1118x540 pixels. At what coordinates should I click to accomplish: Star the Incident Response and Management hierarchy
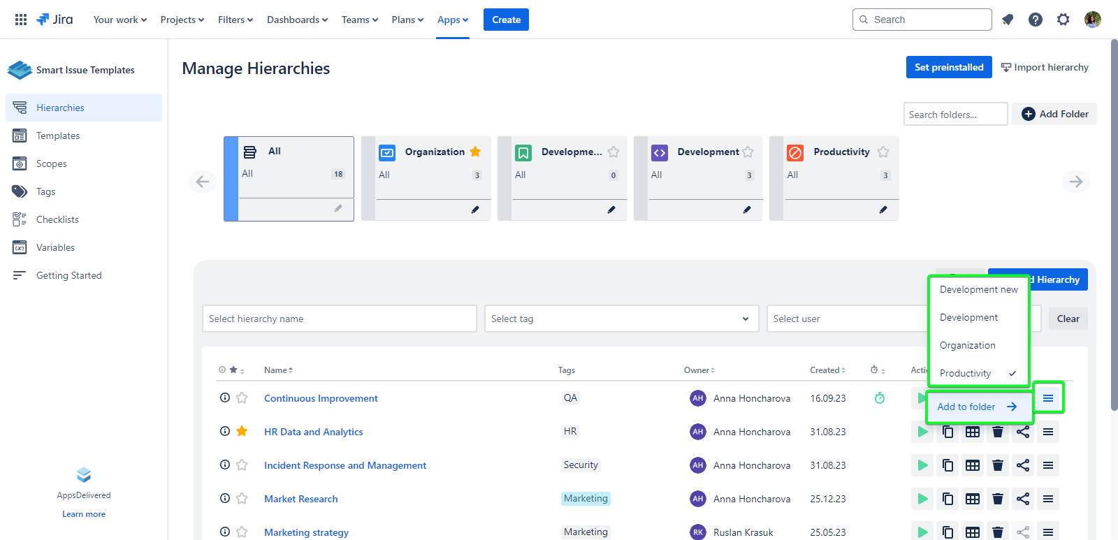click(242, 465)
